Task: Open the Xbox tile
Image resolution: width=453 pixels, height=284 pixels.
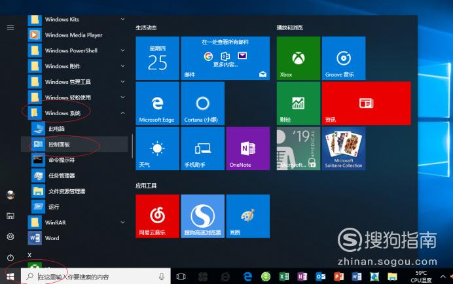Action: coord(299,58)
